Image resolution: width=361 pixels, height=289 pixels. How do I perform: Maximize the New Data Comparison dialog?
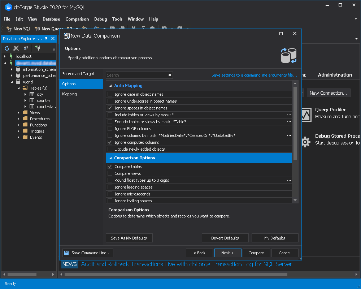click(281, 34)
